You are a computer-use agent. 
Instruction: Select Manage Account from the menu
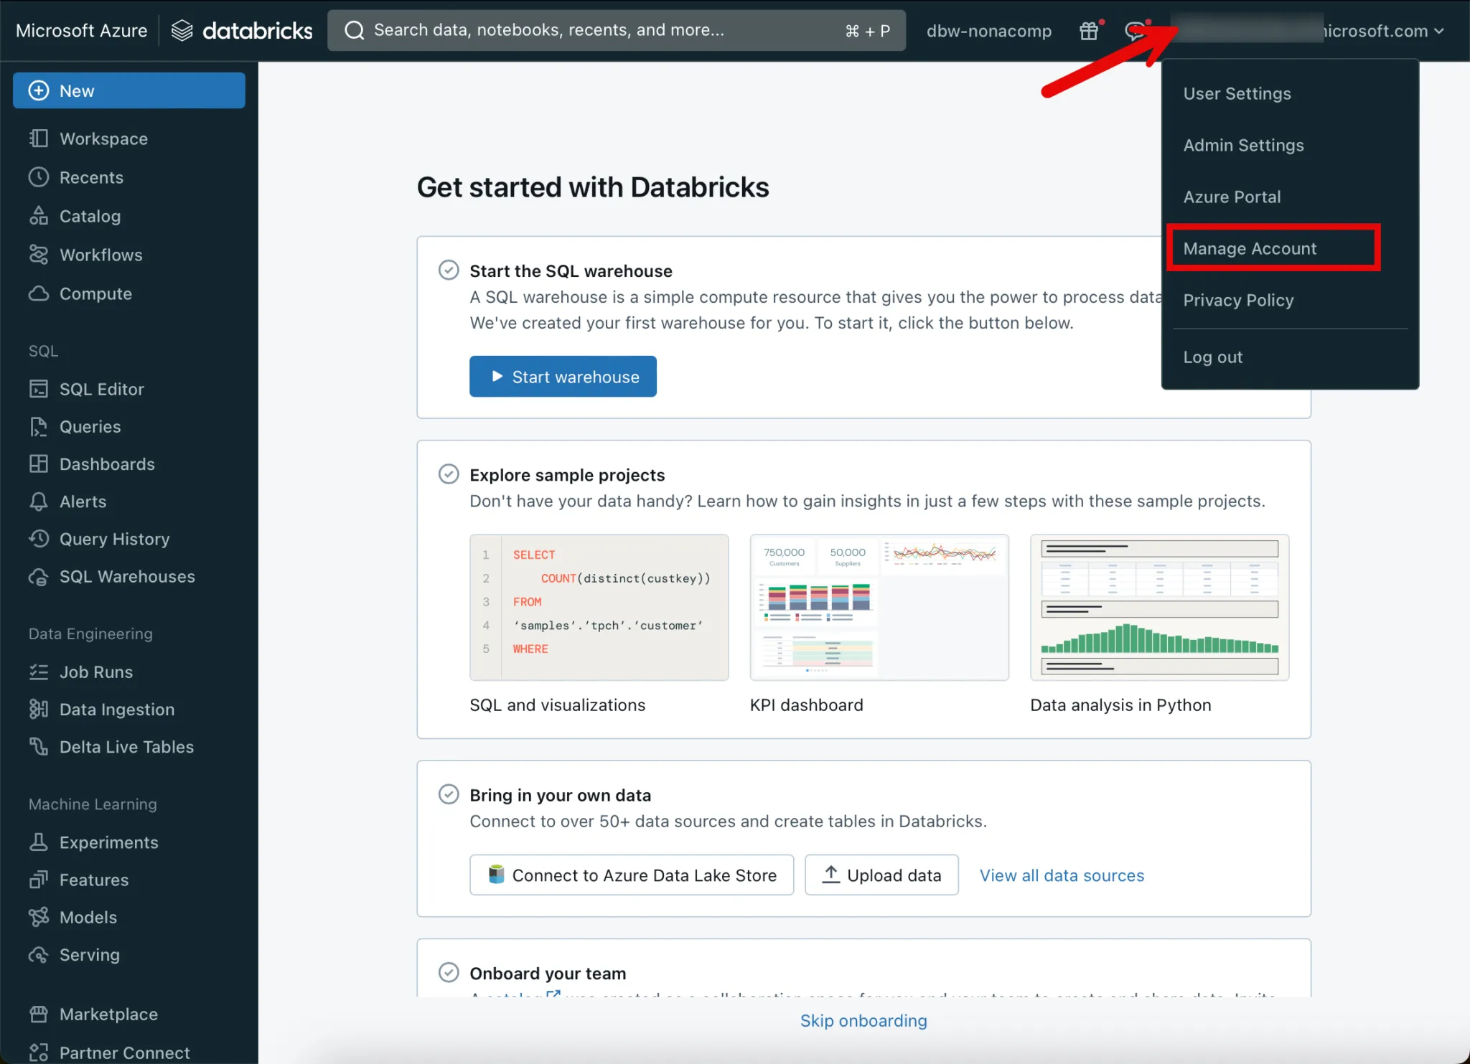(1250, 248)
